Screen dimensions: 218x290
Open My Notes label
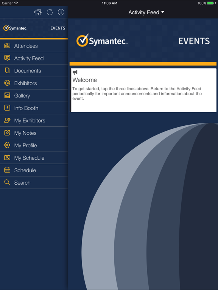pos(25,133)
